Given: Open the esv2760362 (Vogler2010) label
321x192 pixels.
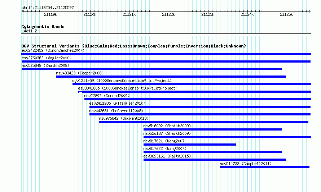Looking at the screenshot, I should pyautogui.click(x=47, y=58).
